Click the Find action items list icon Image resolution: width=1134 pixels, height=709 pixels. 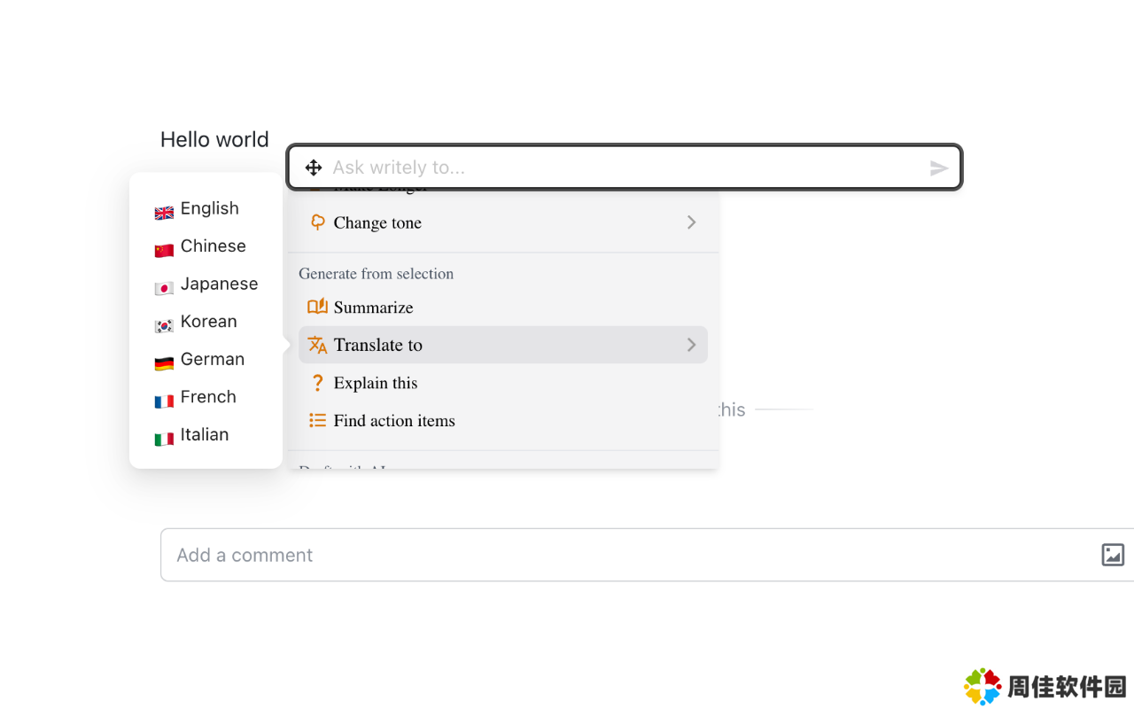pyautogui.click(x=317, y=420)
